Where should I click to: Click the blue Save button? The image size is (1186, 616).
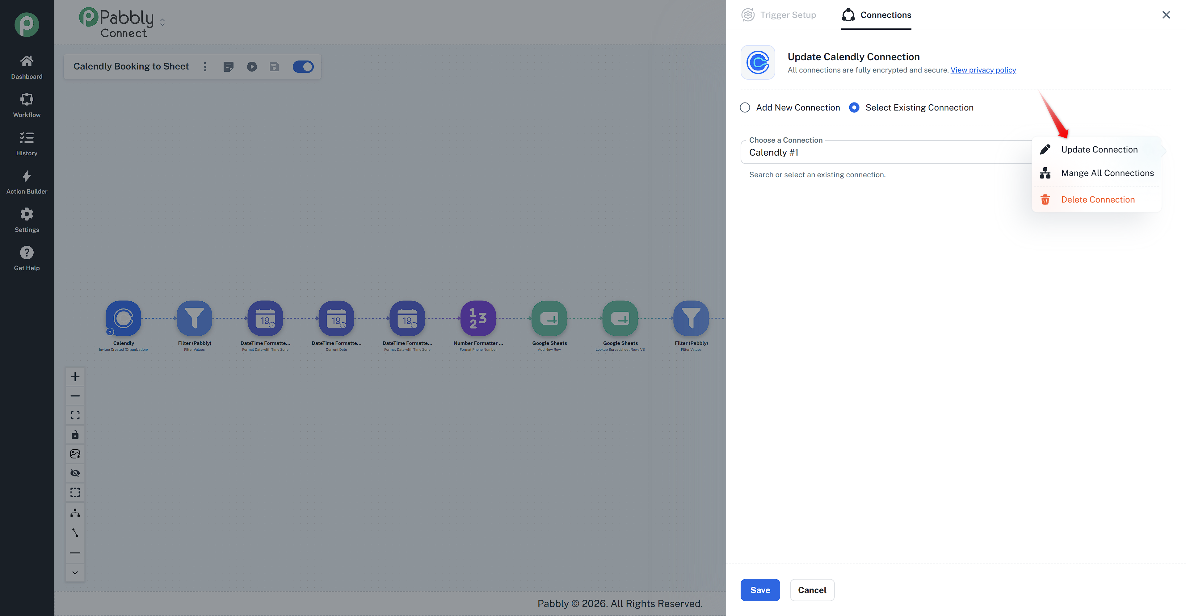tap(760, 590)
